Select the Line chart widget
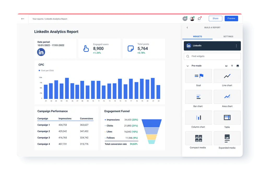 (227, 76)
